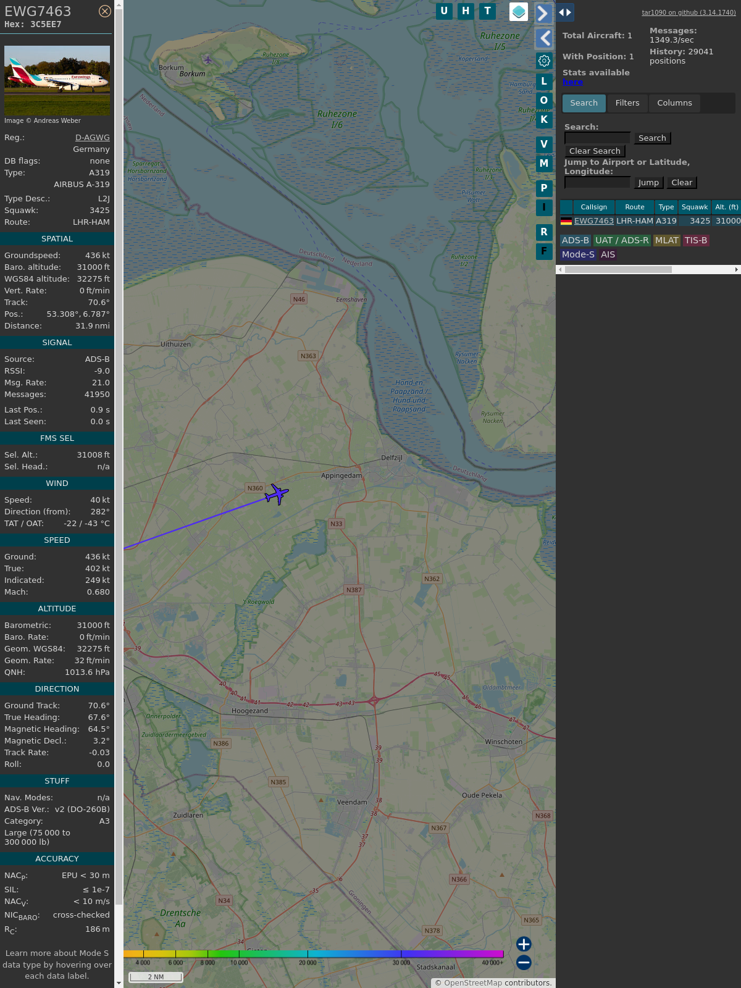Click the Search submit button

tap(652, 138)
